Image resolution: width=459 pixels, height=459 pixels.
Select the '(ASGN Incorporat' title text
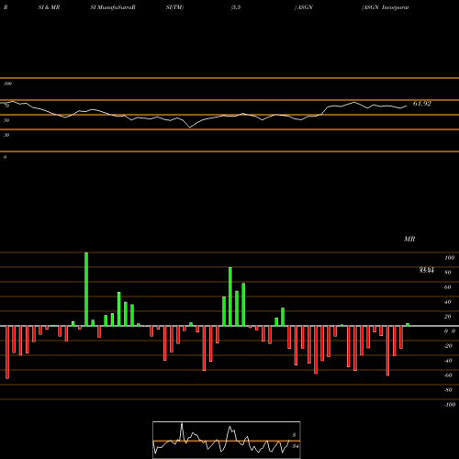pos(386,7)
